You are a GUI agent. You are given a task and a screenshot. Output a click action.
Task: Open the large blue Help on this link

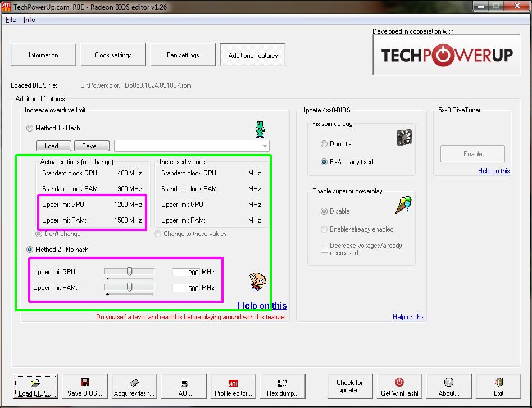point(262,305)
